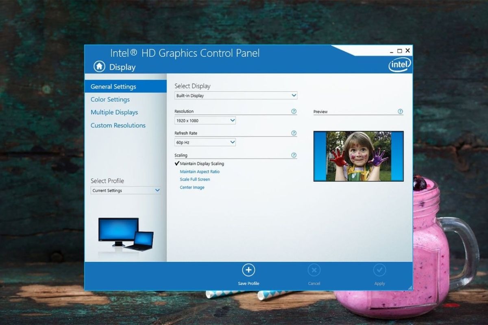Screen dimensions: 488x325
Task: Open help for Refresh Rate
Action: (294, 133)
